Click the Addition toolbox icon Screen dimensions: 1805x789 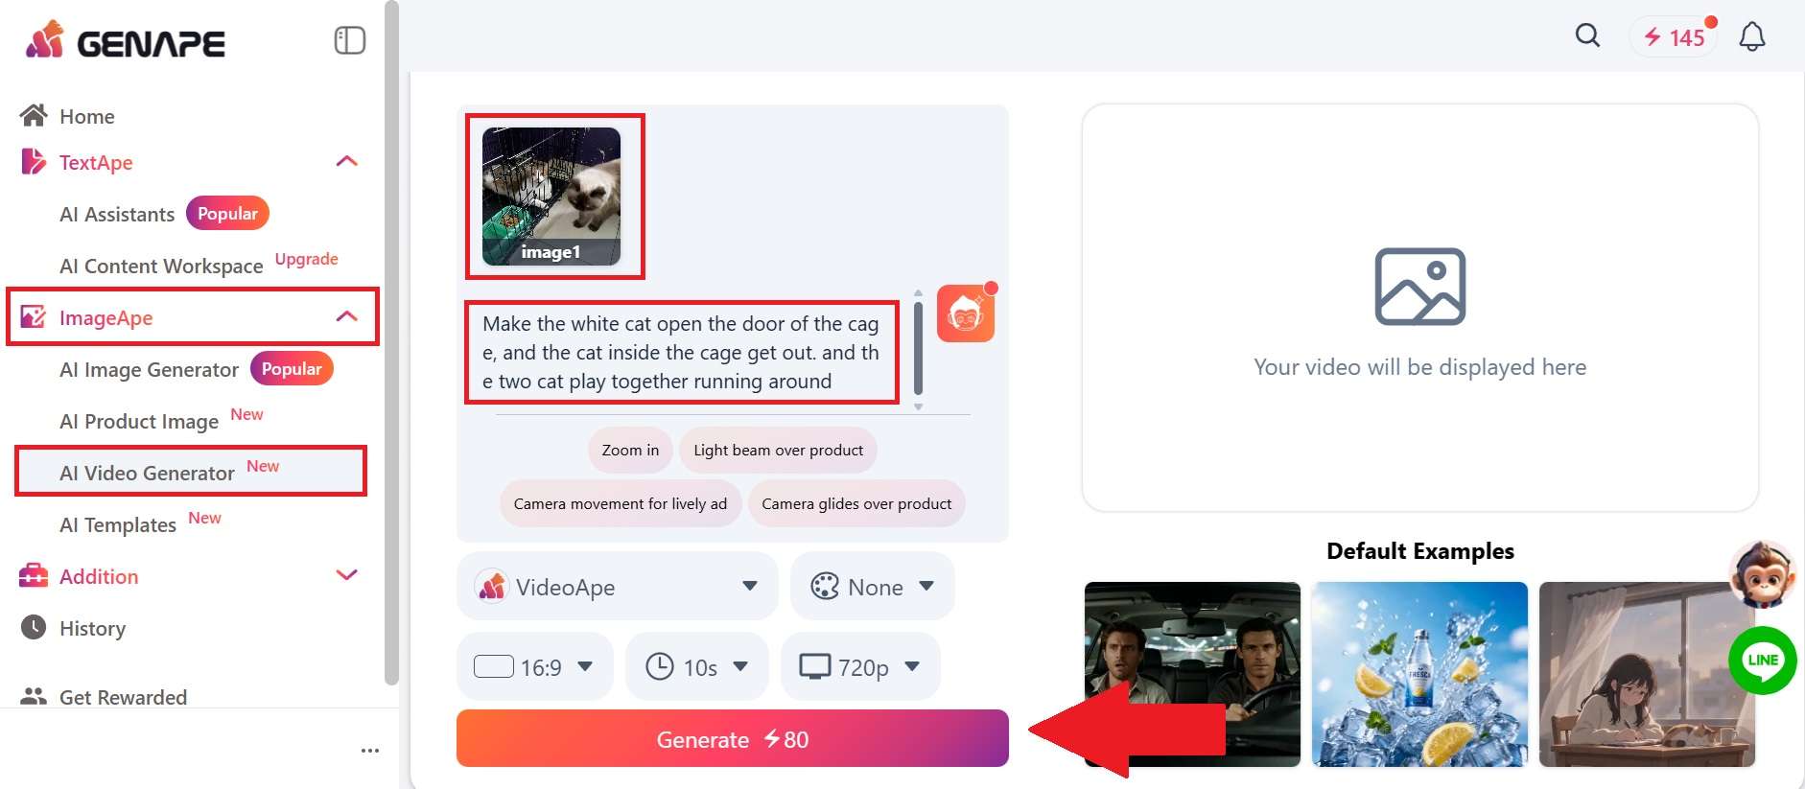34,575
